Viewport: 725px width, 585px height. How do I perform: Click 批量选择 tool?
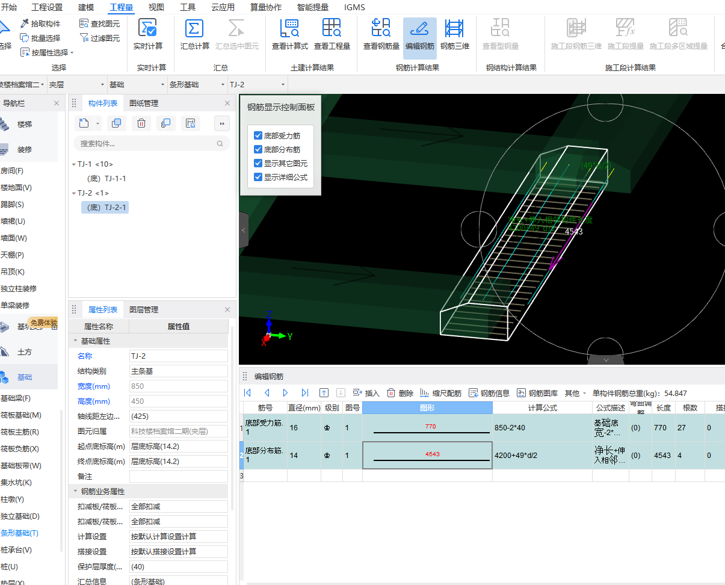click(40, 38)
